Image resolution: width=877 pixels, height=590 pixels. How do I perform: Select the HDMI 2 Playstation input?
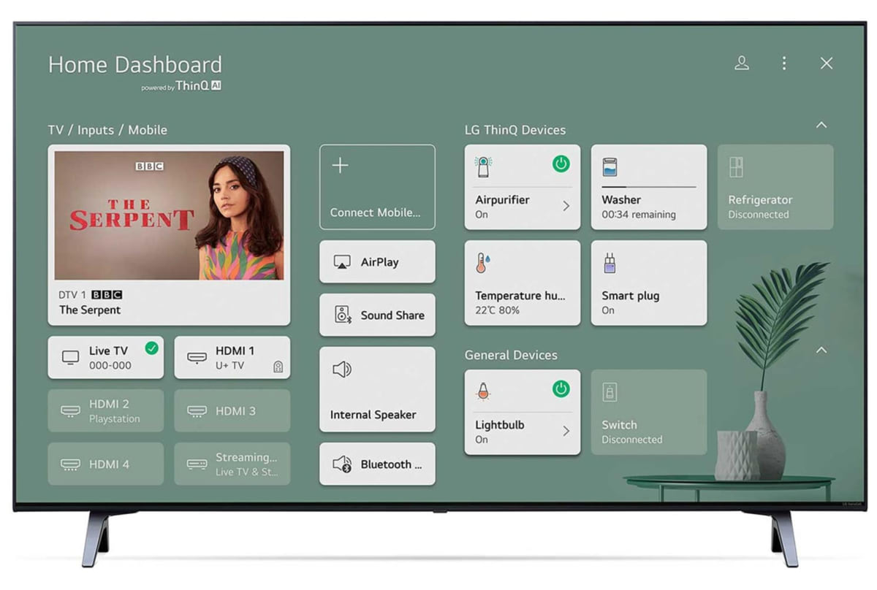coord(106,411)
